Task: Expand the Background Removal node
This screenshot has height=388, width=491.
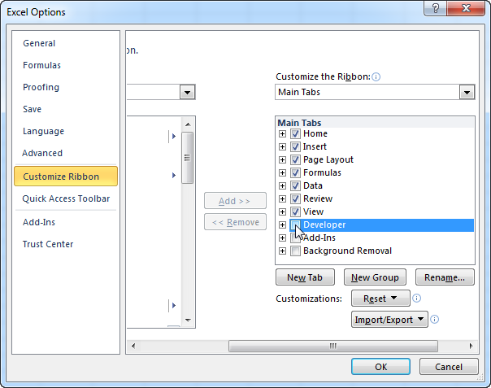Action: pyautogui.click(x=282, y=251)
